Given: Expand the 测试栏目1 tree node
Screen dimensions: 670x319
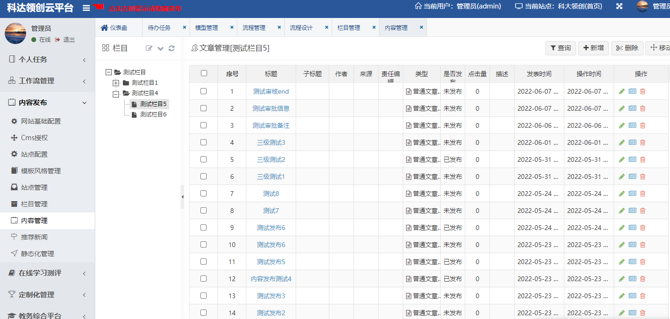Looking at the screenshot, I should coord(116,83).
